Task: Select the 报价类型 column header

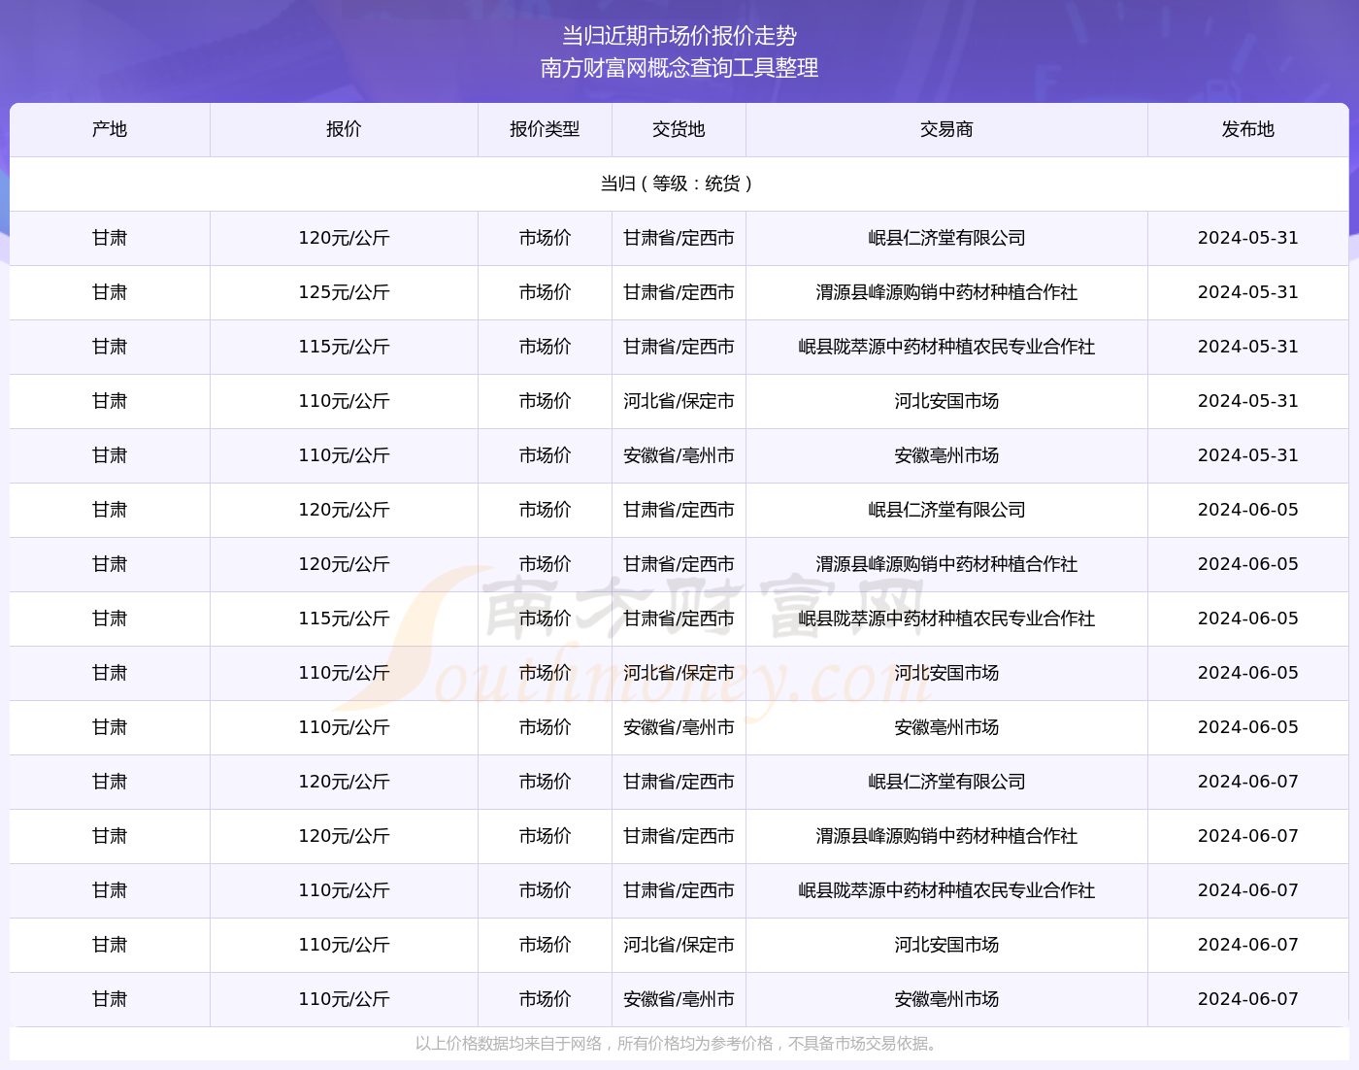Action: click(545, 129)
